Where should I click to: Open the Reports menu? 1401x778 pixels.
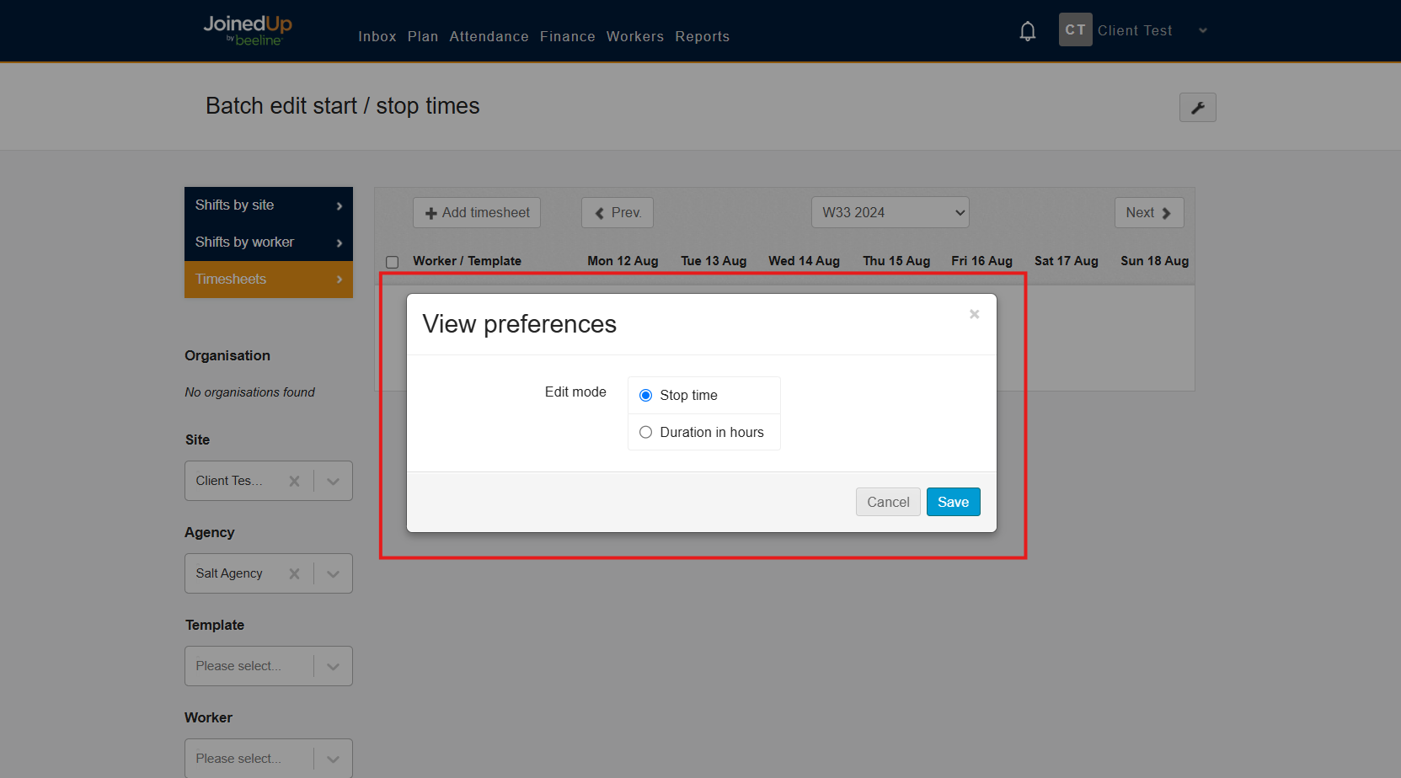pos(702,36)
